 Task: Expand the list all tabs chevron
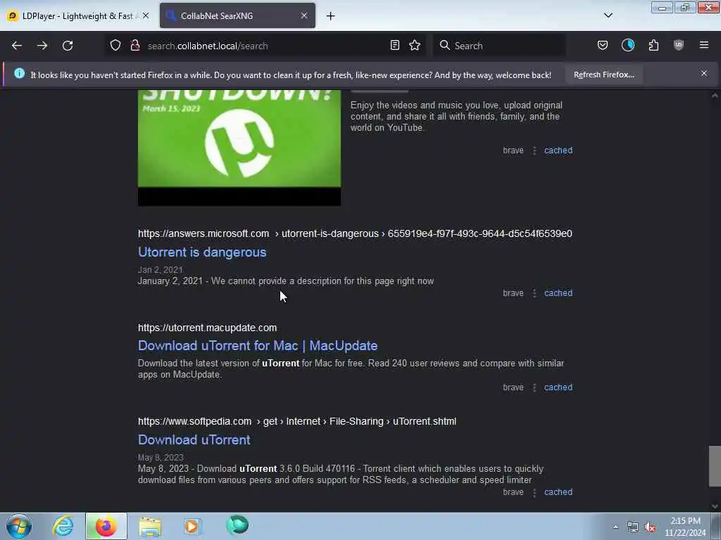click(x=608, y=15)
